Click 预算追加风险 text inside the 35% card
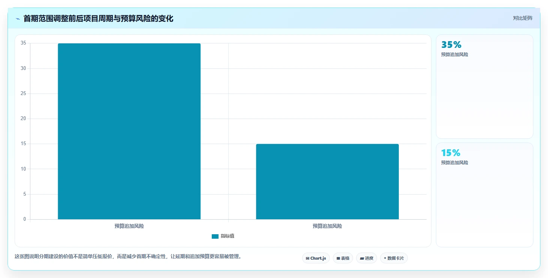This screenshot has height=278, width=548. point(455,55)
